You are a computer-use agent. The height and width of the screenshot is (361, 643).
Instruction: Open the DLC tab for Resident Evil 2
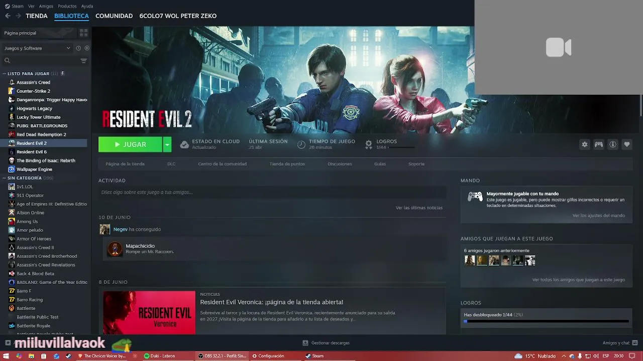171,164
